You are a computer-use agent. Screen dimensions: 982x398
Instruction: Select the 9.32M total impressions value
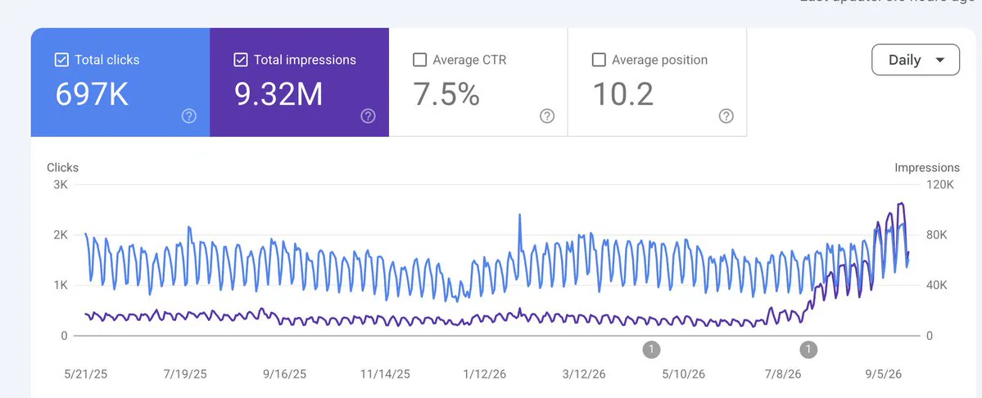click(x=278, y=94)
